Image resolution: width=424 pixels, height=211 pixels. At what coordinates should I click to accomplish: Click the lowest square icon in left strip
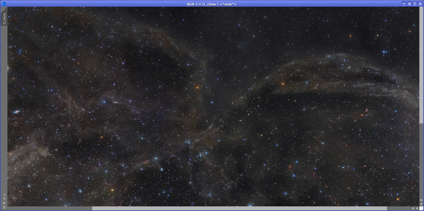4,207
